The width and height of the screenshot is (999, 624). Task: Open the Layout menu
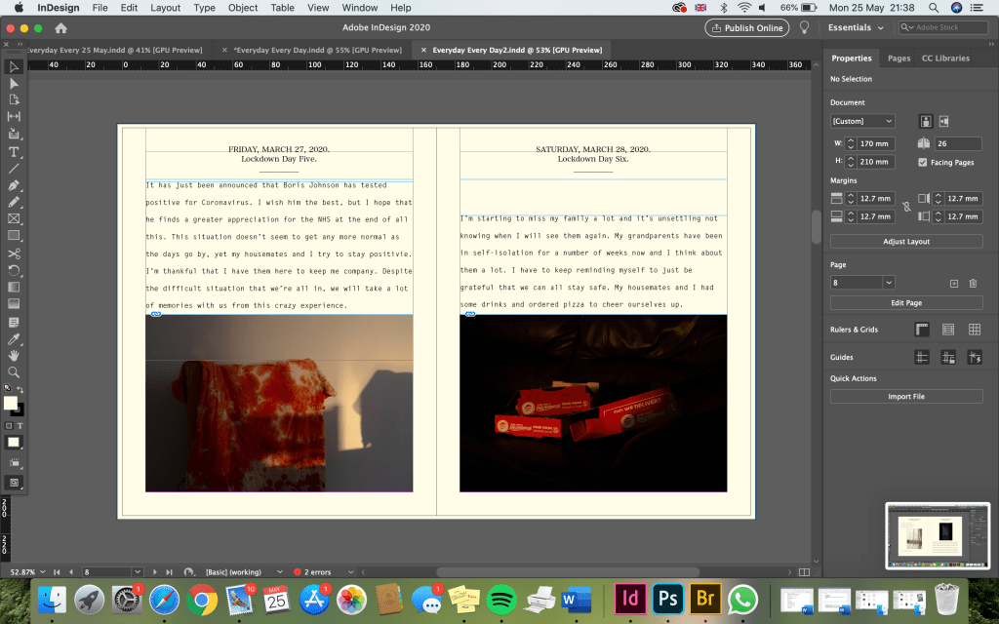165,8
